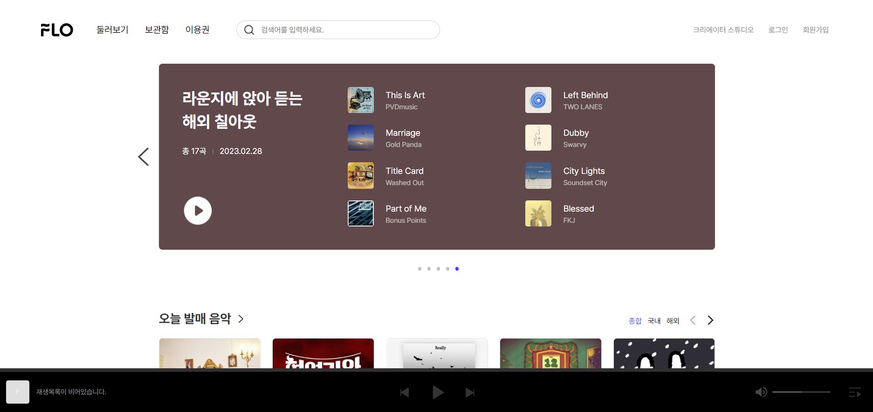Adjust the volume slider
The image size is (873, 412).
tap(801, 392)
